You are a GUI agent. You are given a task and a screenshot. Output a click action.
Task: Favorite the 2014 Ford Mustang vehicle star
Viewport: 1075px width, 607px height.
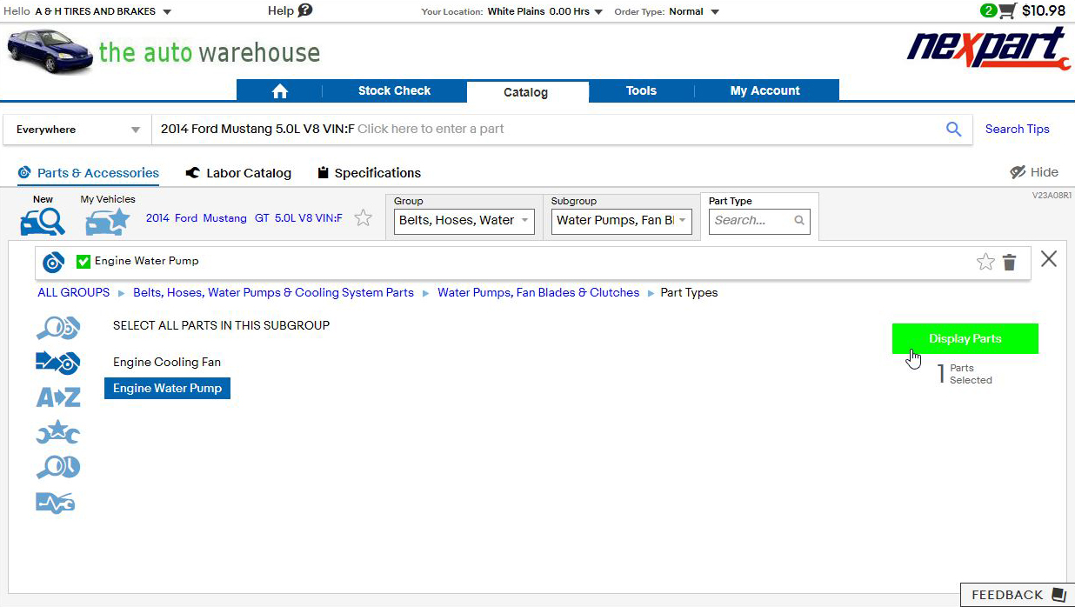click(x=364, y=218)
